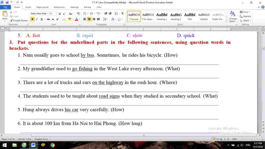Toggle Bold formatting off
This screenshot has width=265, height=149.
(32, 19)
